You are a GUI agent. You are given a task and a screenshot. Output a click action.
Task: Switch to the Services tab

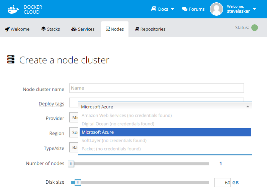pyautogui.click(x=83, y=29)
